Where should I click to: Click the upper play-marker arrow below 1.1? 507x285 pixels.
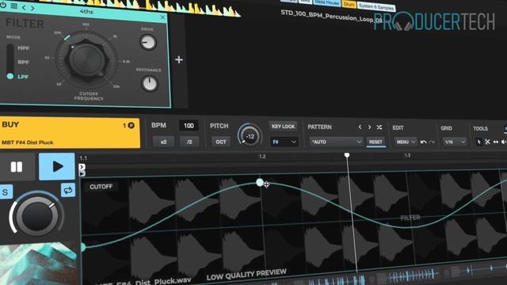(x=82, y=167)
